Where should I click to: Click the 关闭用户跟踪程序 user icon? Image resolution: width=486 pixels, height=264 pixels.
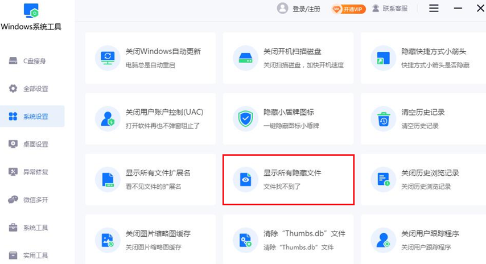pyautogui.click(x=384, y=240)
